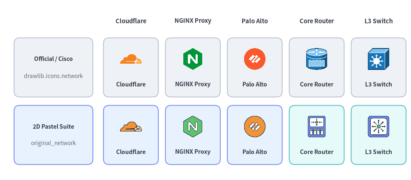Click the Core Router label in the Official row
The width and height of the screenshot is (411, 180).
pos(316,84)
